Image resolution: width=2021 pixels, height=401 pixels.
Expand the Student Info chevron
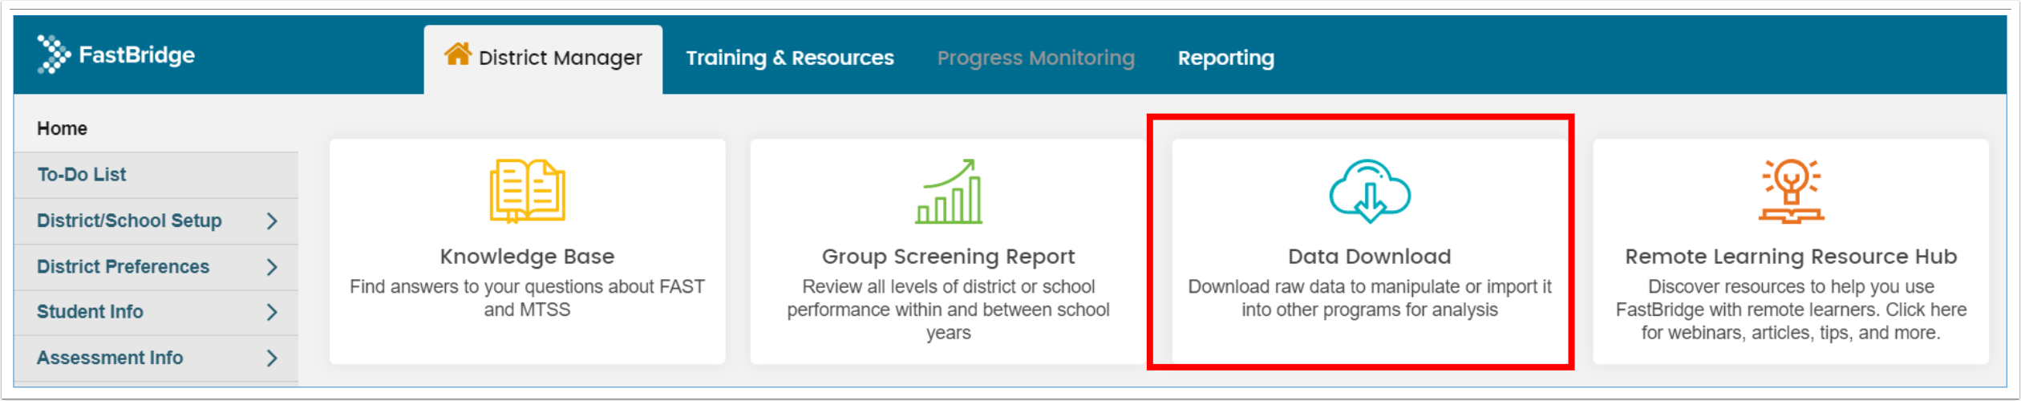[272, 312]
